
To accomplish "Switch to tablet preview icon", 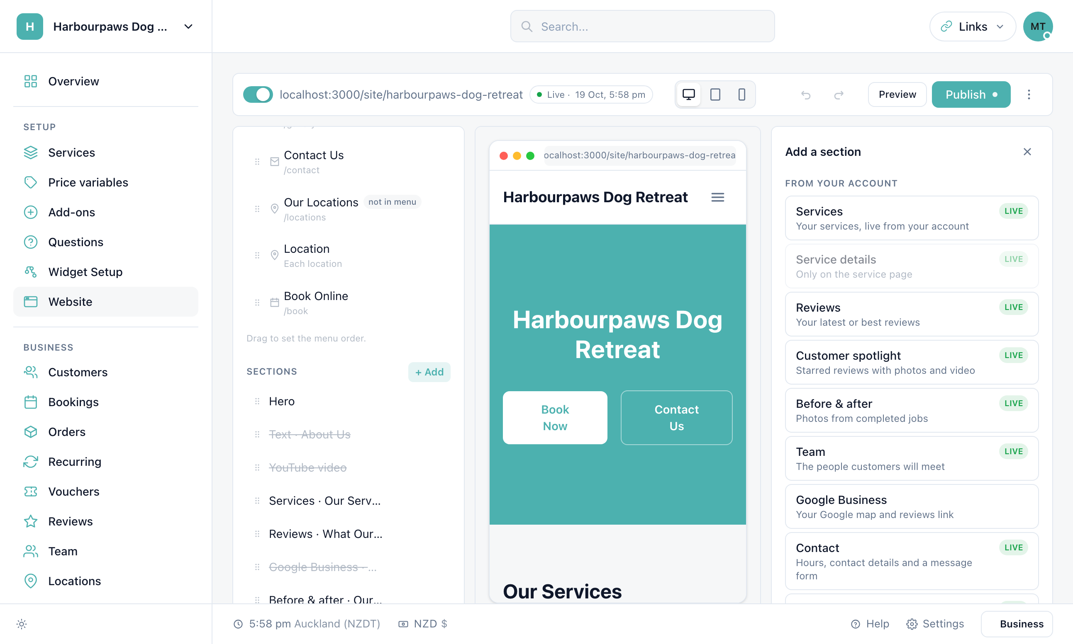I will (x=715, y=94).
